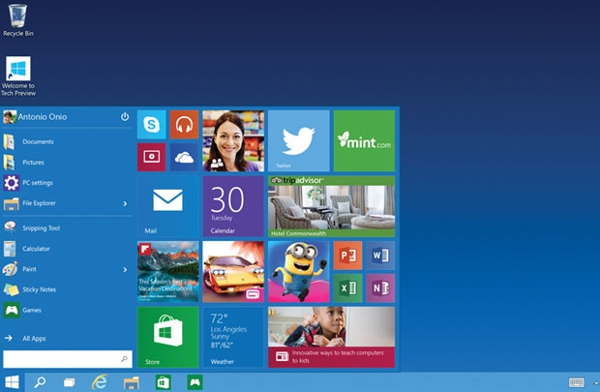Open news tile about teaching computers to kids
600x392 pixels.
[331, 337]
